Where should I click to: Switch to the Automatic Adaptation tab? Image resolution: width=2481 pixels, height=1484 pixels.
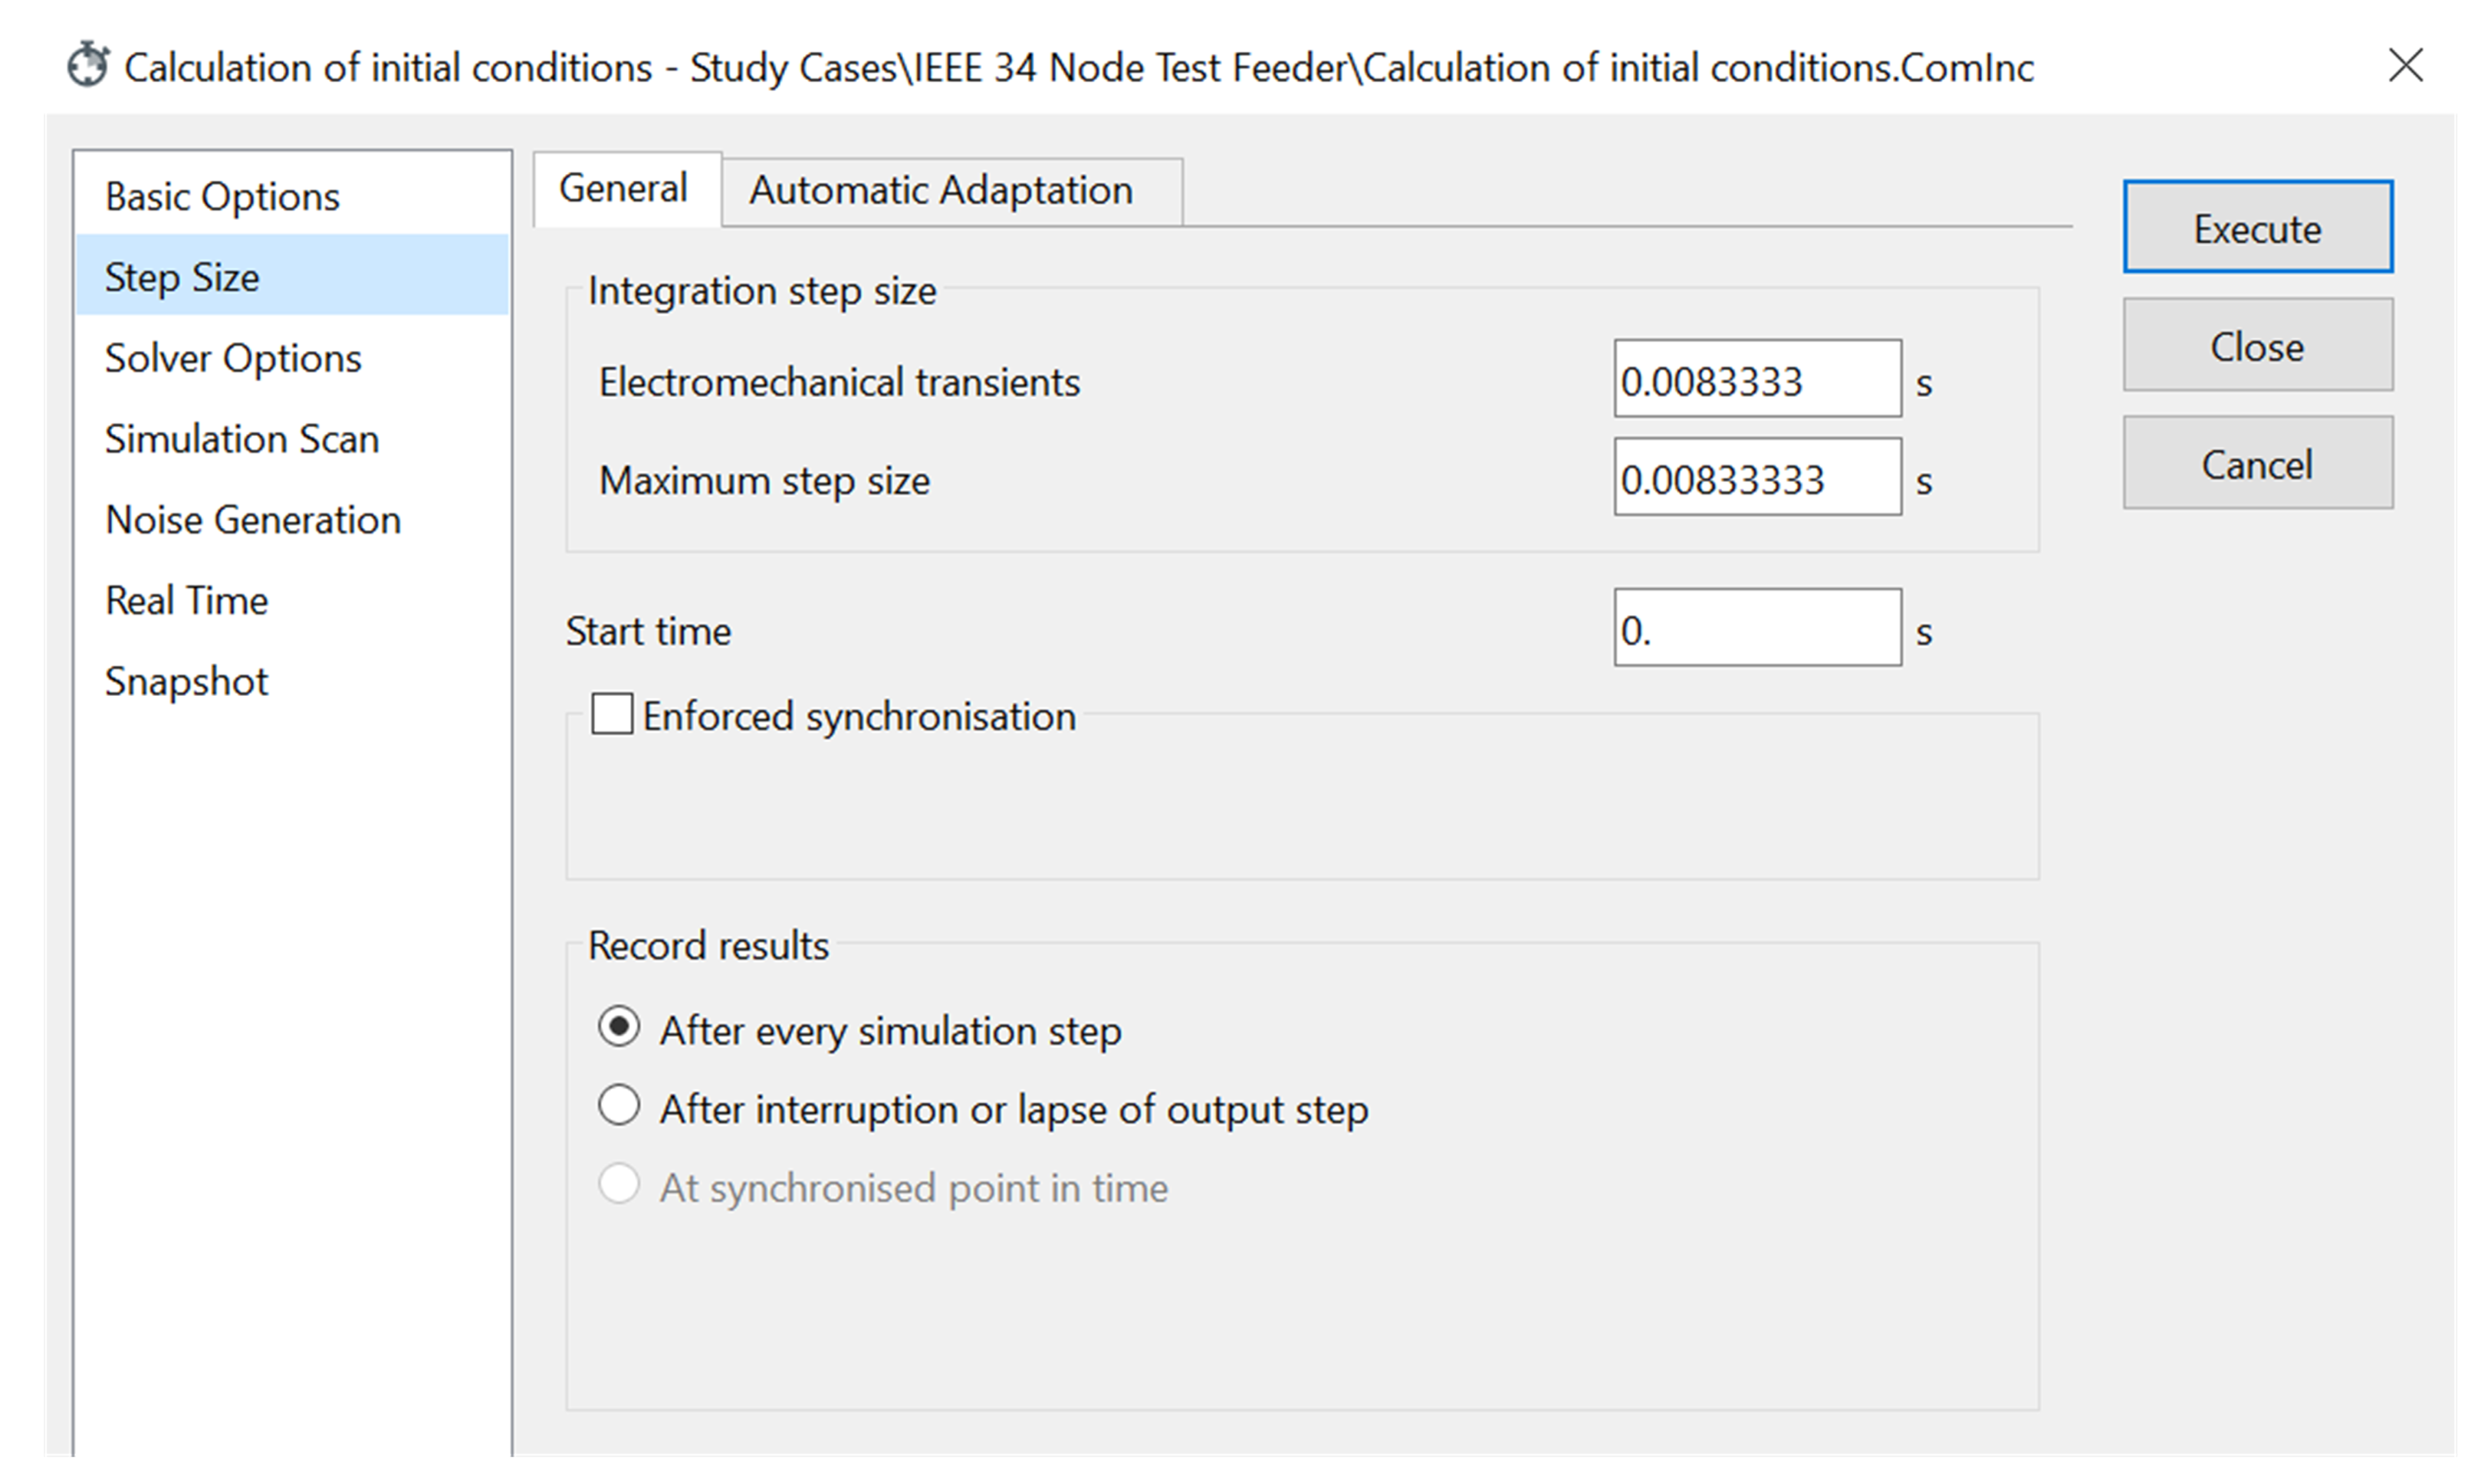pos(941,190)
